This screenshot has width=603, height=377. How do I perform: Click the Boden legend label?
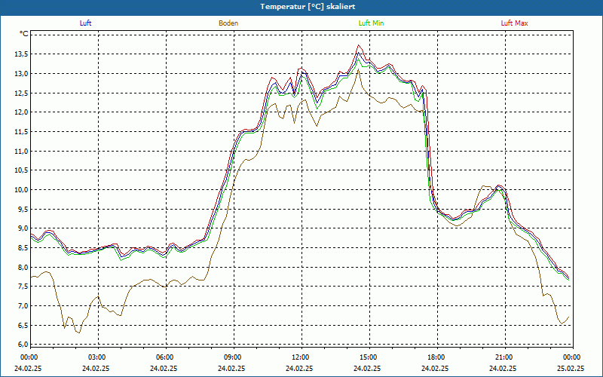pyautogui.click(x=228, y=23)
